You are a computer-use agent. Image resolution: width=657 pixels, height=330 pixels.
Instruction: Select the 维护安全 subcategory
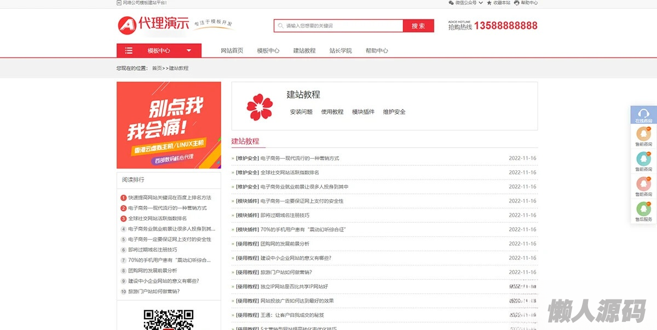pyautogui.click(x=394, y=112)
